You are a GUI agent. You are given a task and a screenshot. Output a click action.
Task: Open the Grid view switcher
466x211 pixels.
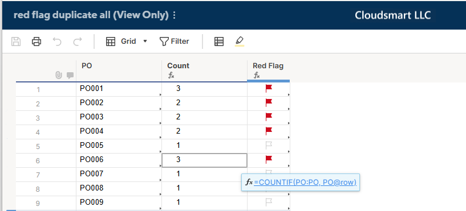coord(121,42)
